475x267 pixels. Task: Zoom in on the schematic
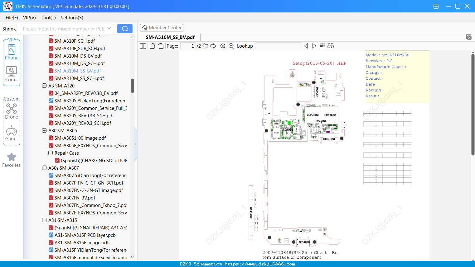coord(223,46)
